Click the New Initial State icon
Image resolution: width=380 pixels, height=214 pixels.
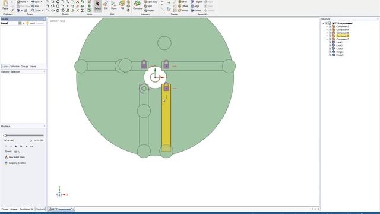pyautogui.click(x=7, y=157)
